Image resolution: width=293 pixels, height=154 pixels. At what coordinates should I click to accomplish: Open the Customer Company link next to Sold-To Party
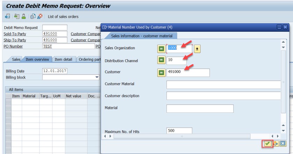pos(85,34)
